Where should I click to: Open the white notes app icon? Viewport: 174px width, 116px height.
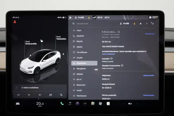click(108, 104)
